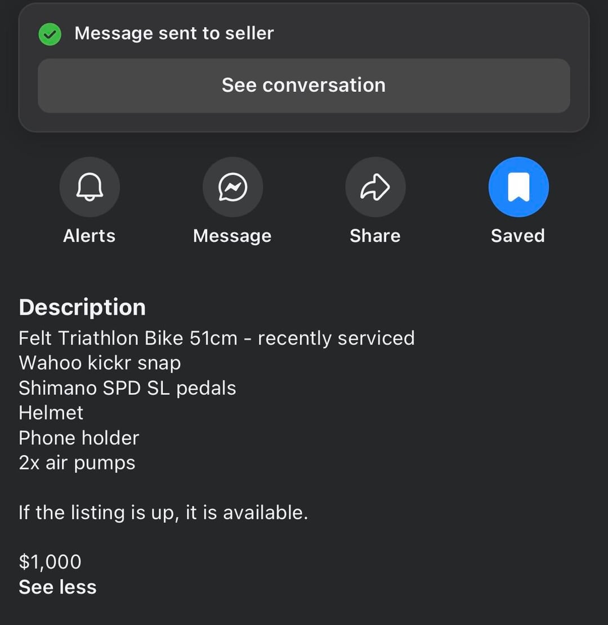
Task: Click the Description heading
Action: 82,307
